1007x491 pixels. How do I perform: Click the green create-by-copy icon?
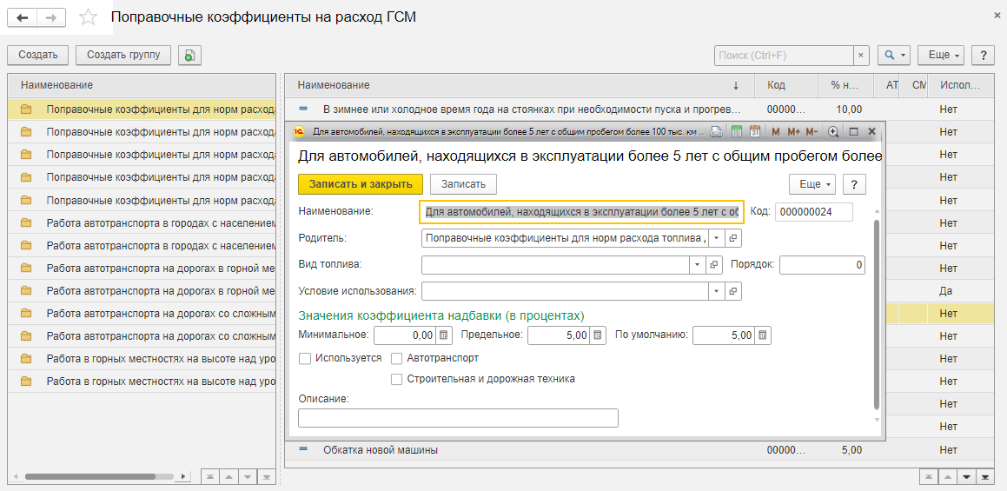pos(189,56)
